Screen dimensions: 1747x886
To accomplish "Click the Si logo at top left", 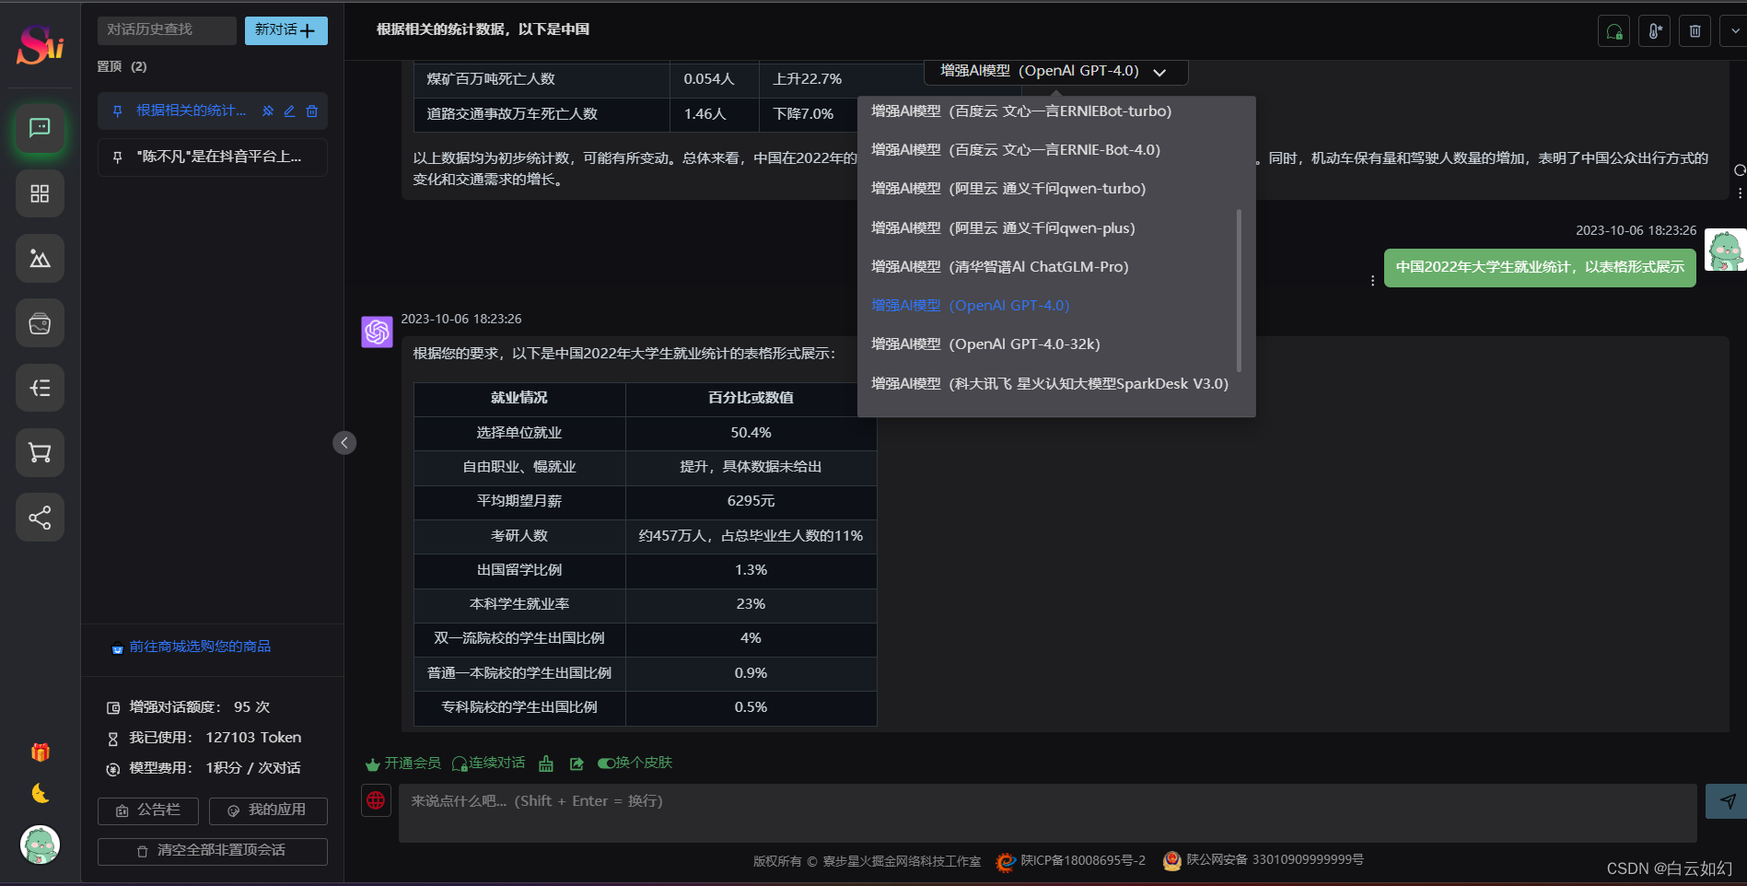I will 40,43.
